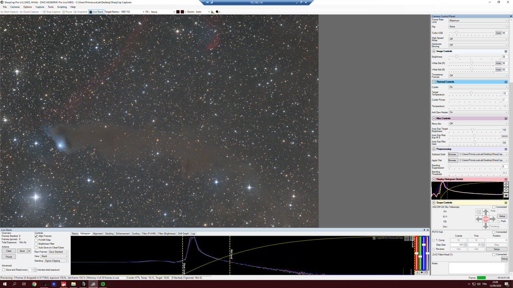Click the scope spiral search button
This screenshot has height=288, width=513.
(x=478, y=212)
